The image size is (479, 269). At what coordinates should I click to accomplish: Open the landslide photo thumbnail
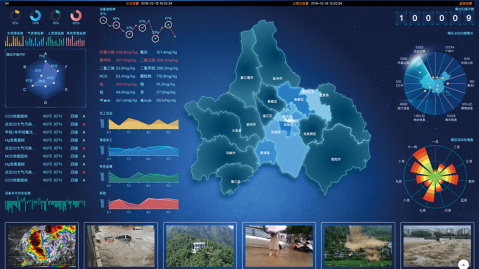[358, 245]
